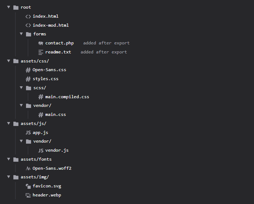The height and width of the screenshot is (204, 254).
Task: Collapse the forms folder arrow
Action: pos(21,34)
